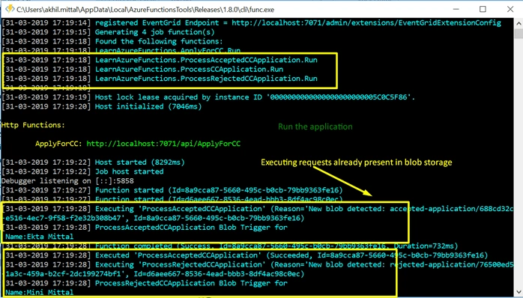Click the ApplyForCC localhost URL
This screenshot has height=298, width=523.
(x=163, y=144)
